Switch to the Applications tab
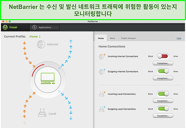Screen dimensions: 186x128 [x=45, y=27]
